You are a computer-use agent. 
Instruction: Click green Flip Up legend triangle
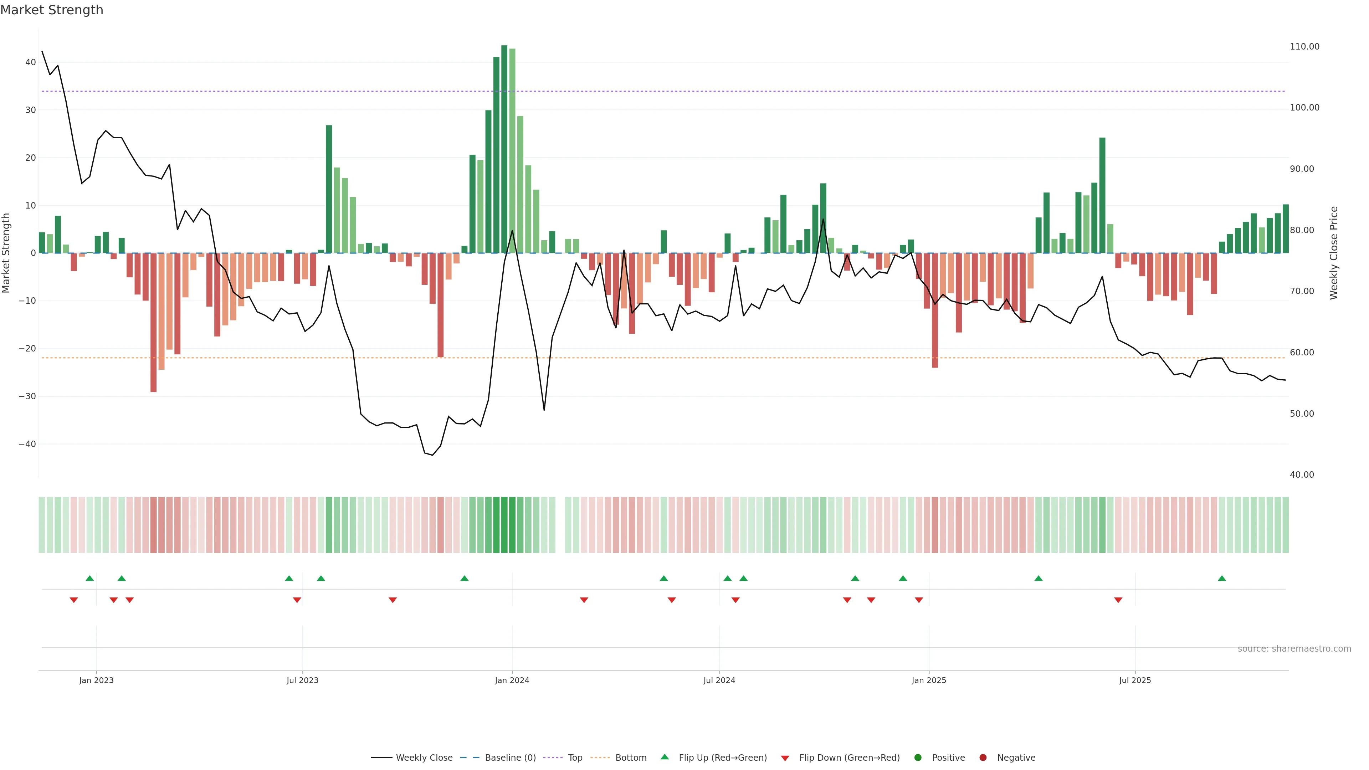click(x=664, y=757)
